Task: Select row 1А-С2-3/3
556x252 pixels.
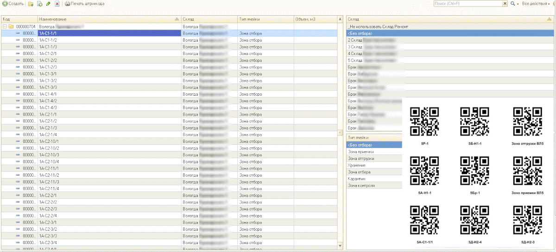Action: (169, 236)
